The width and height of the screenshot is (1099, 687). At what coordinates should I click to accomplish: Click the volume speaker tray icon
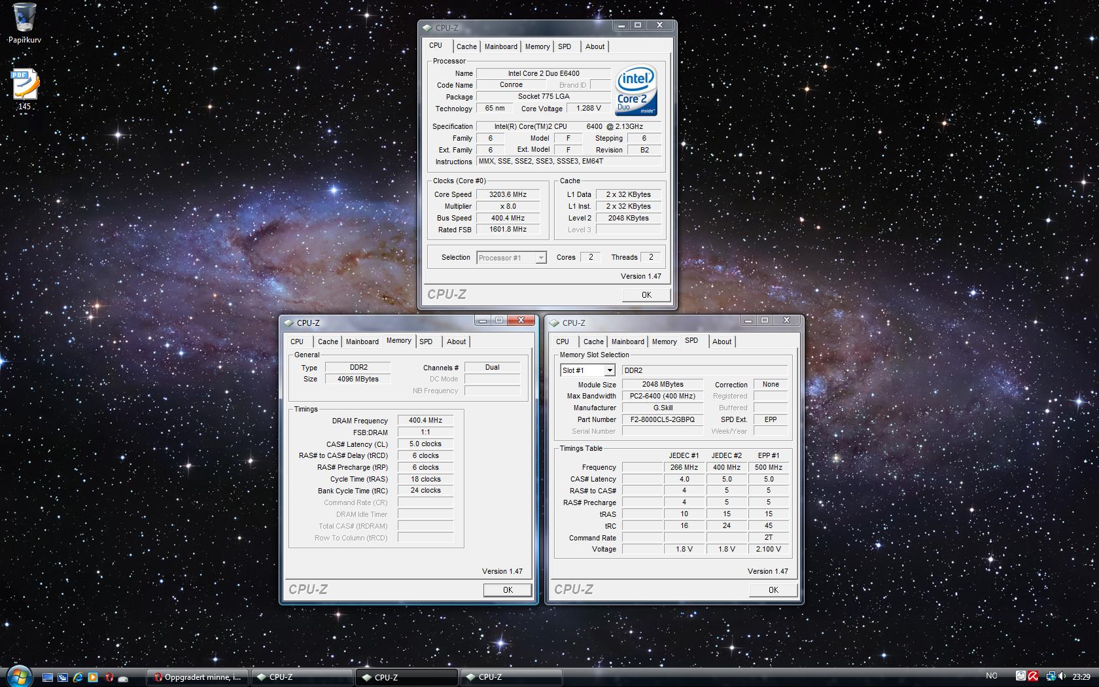coord(1062,676)
